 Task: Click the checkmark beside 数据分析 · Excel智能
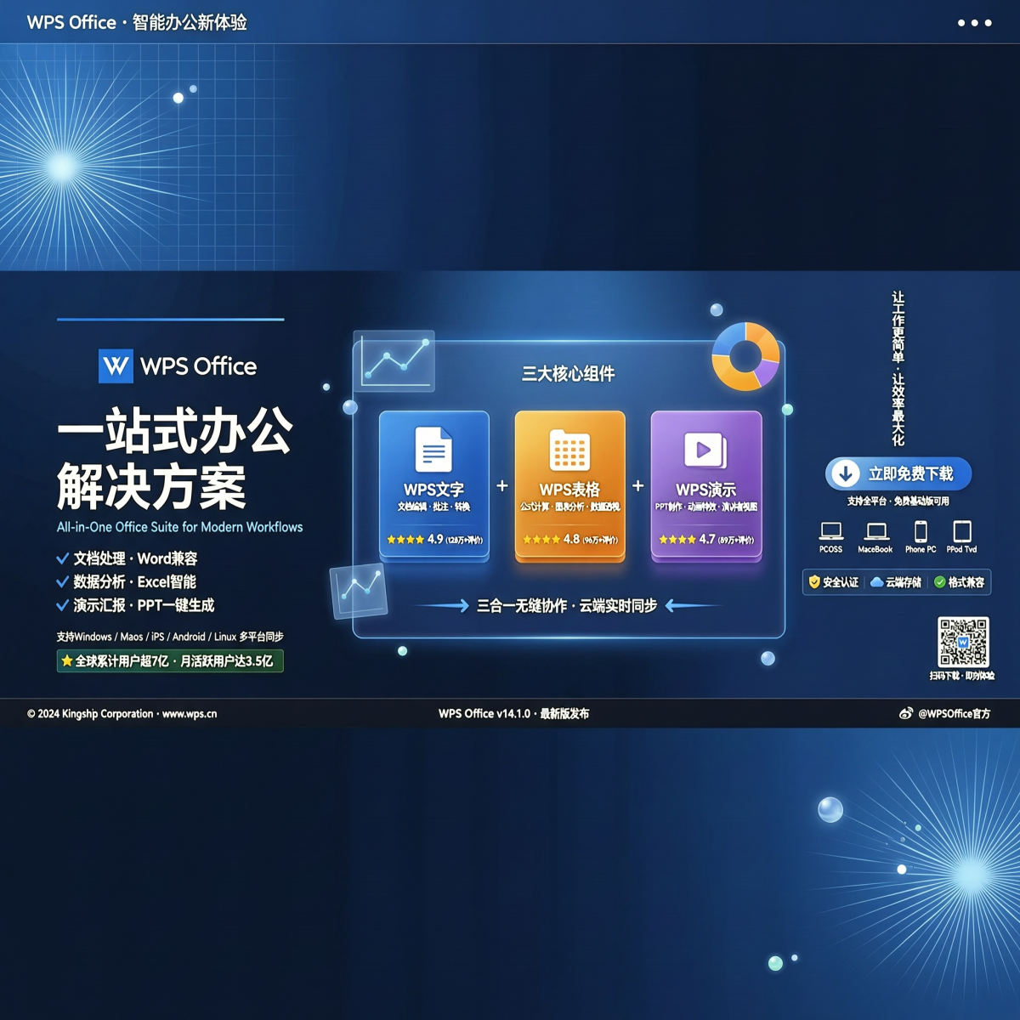62,582
